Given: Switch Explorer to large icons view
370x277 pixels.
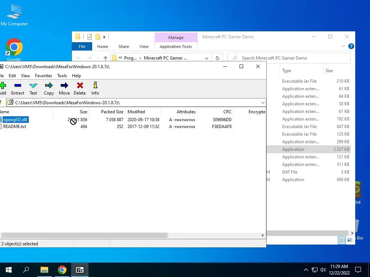Looking at the screenshot, I should [350, 240].
